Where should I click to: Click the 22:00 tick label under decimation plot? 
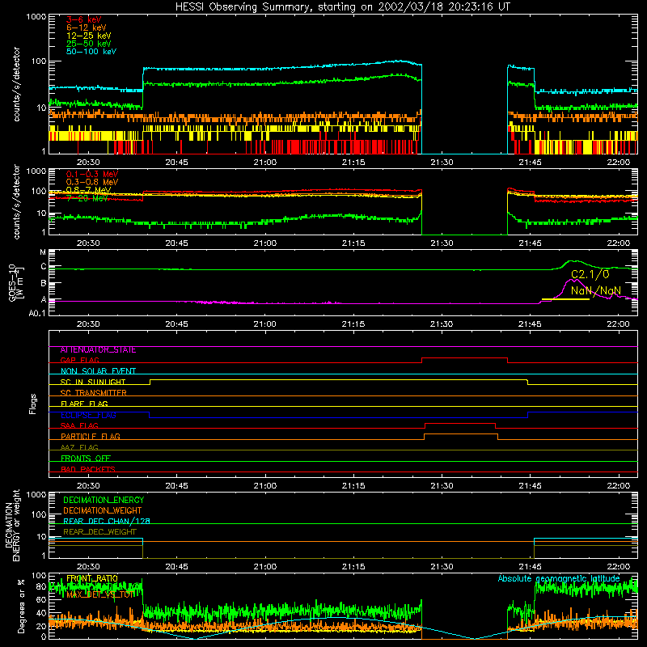coord(618,567)
